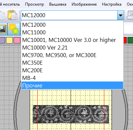Screen dimensions: 133x130
Task: Click the grayscale embroidery design image
Action: (x=71, y=114)
